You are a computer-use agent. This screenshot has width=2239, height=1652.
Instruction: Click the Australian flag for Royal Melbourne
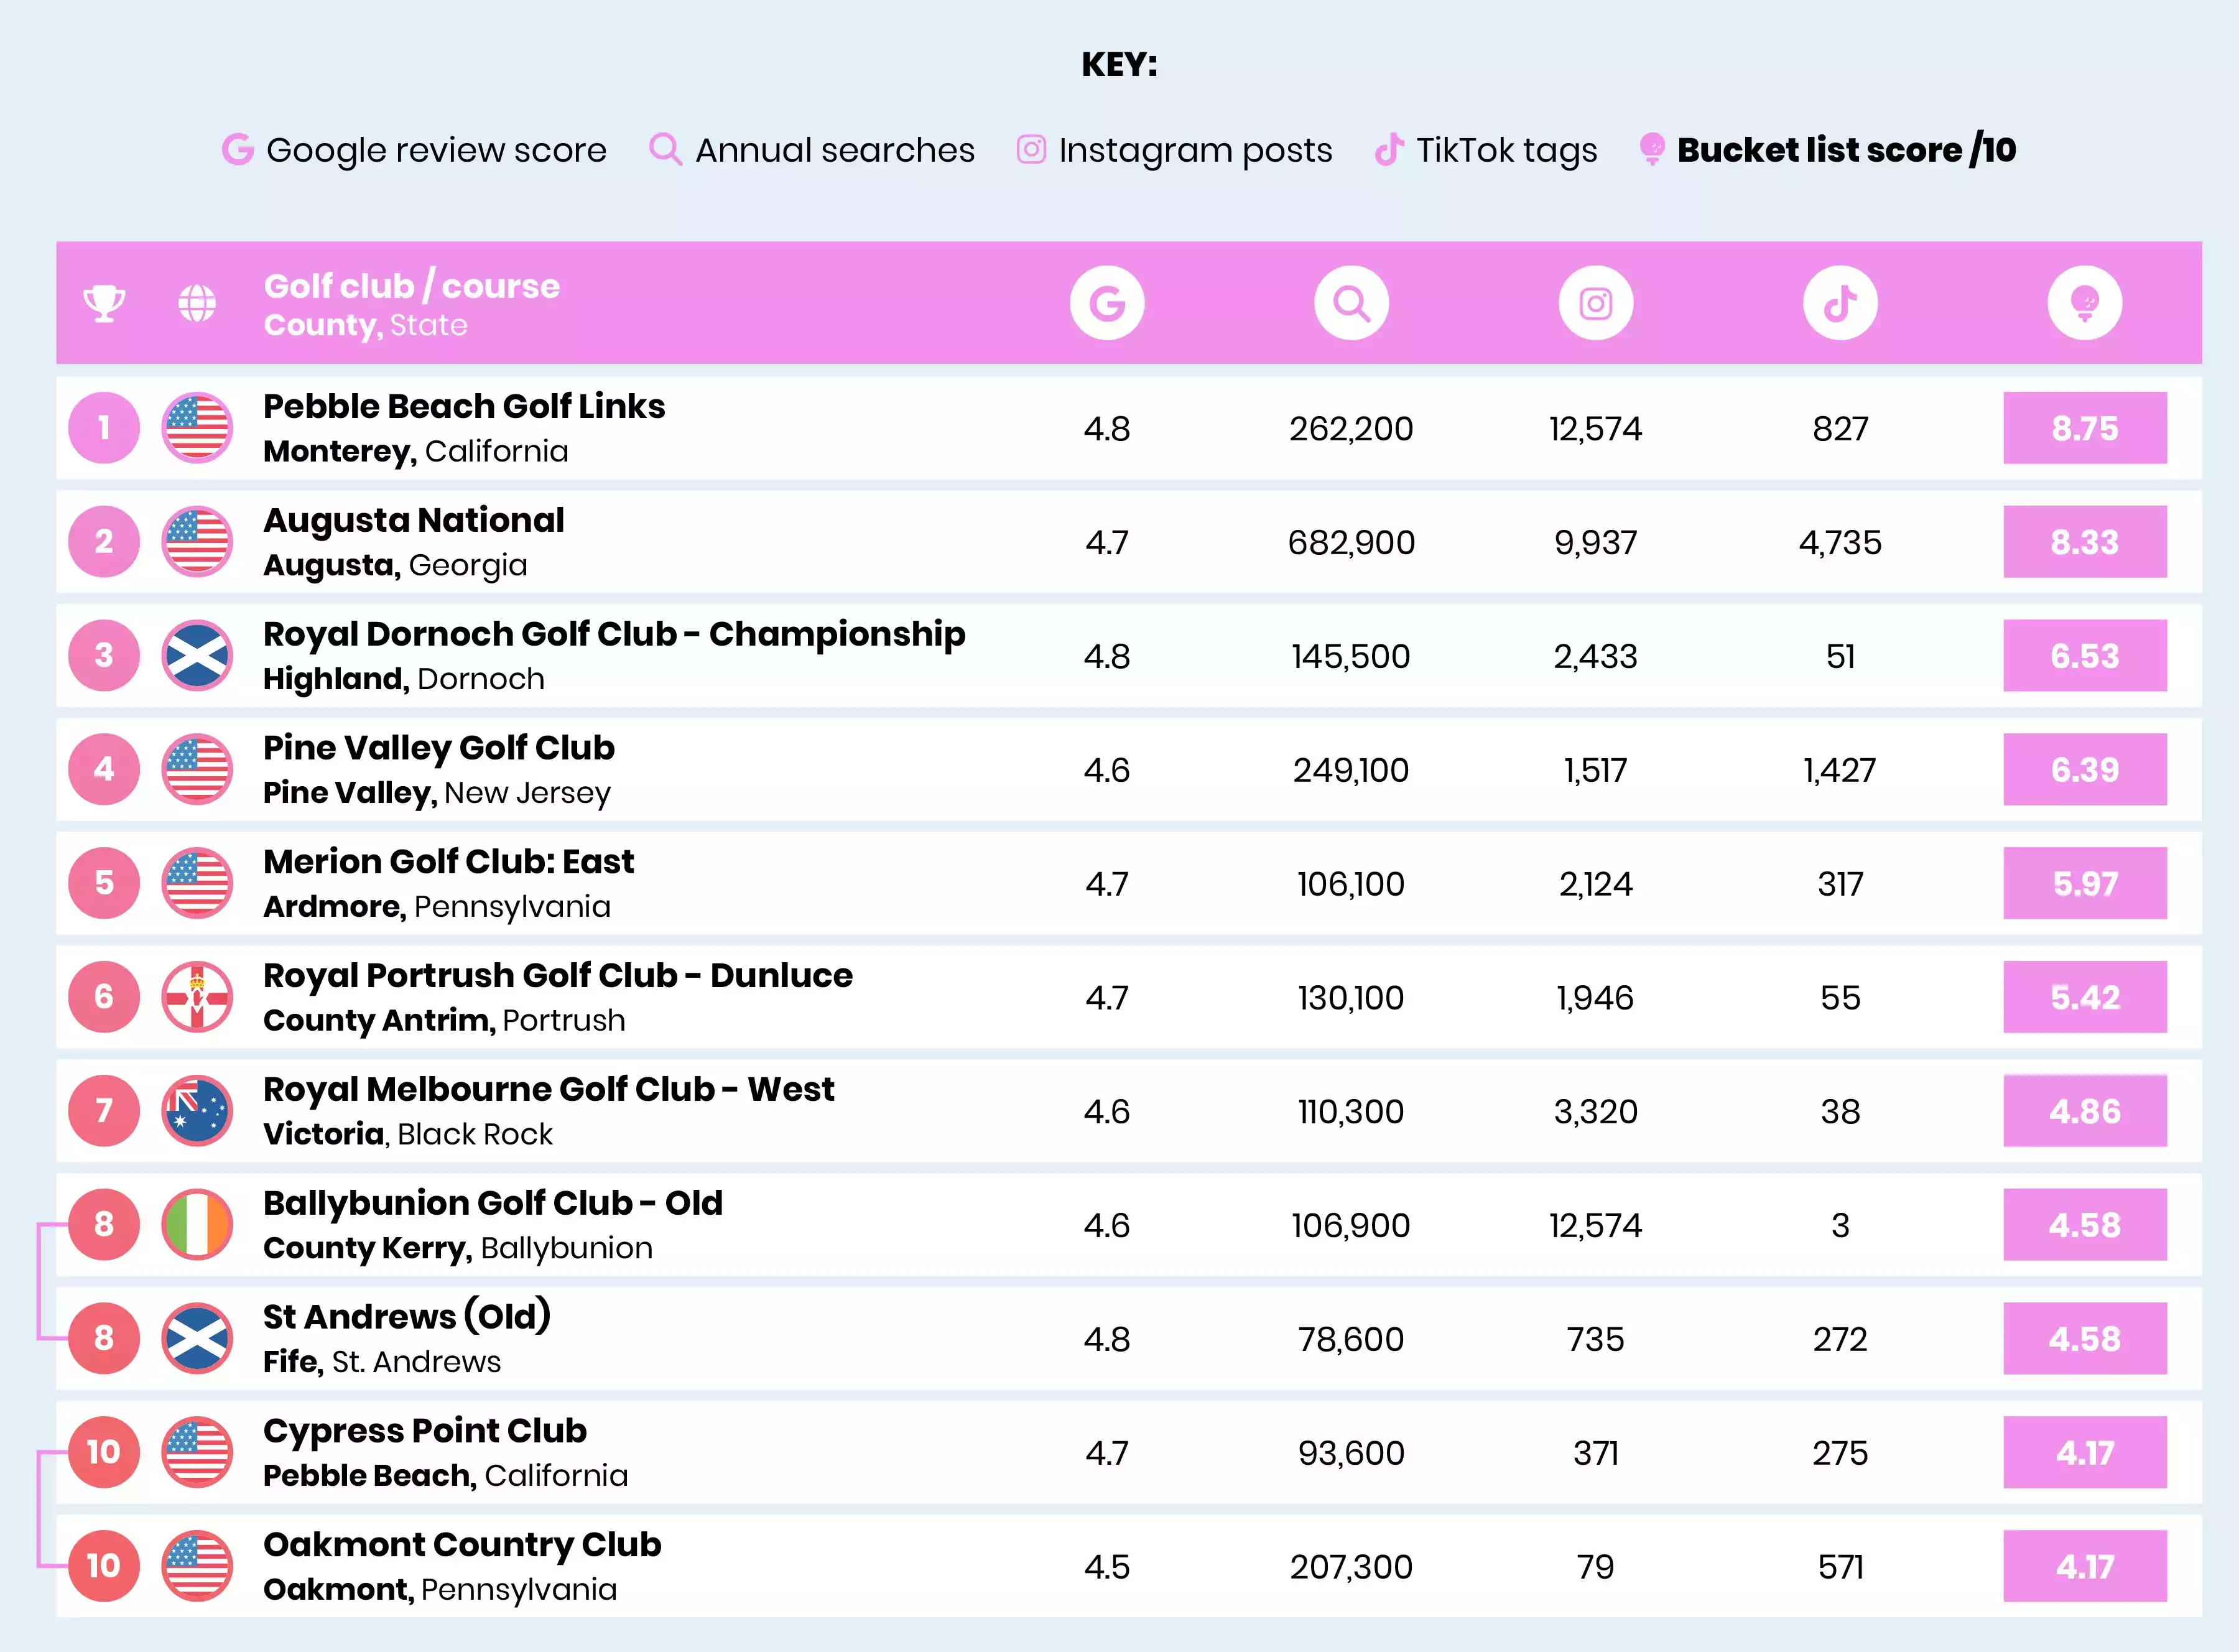197,1111
